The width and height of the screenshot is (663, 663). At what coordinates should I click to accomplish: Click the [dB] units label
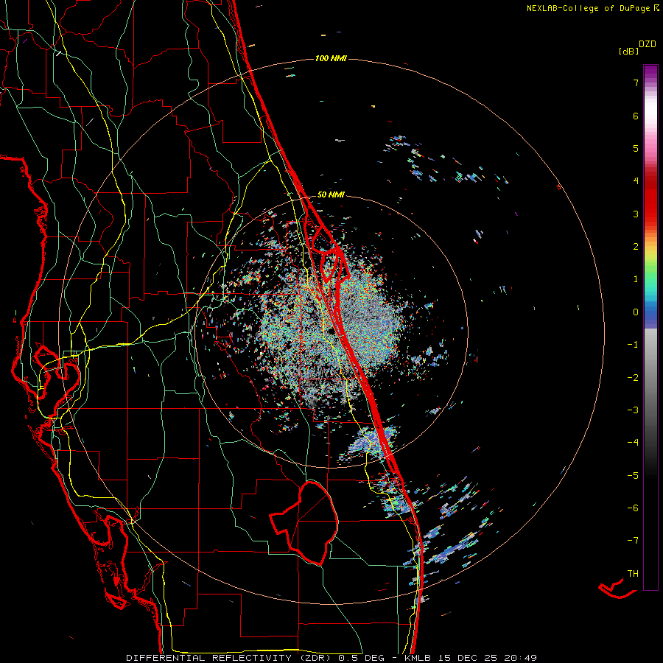click(628, 51)
